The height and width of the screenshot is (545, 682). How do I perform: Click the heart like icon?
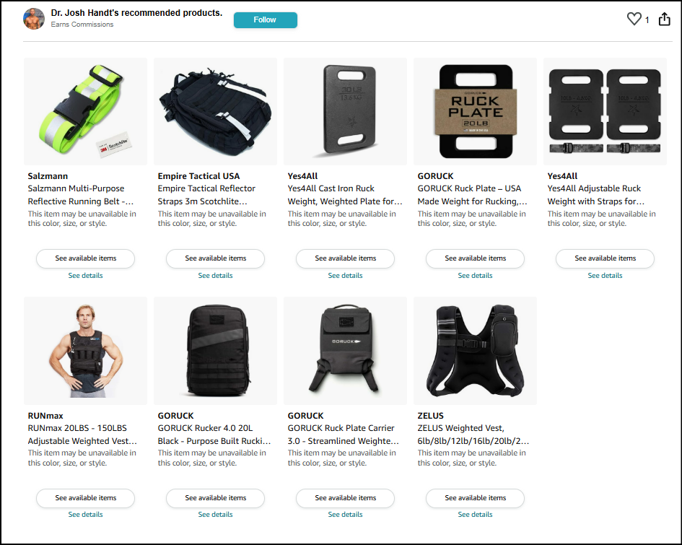coord(634,19)
